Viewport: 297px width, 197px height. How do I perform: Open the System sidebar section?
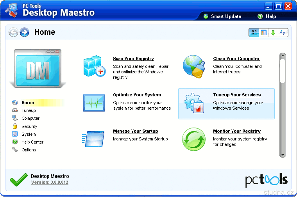coord(29,134)
